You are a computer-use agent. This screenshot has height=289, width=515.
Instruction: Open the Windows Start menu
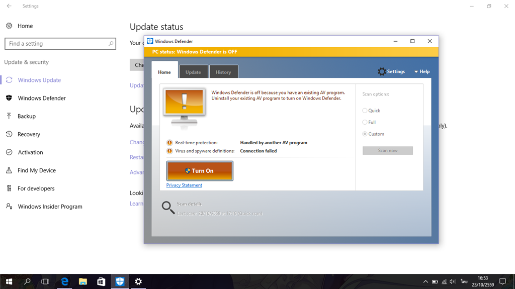(x=9, y=281)
